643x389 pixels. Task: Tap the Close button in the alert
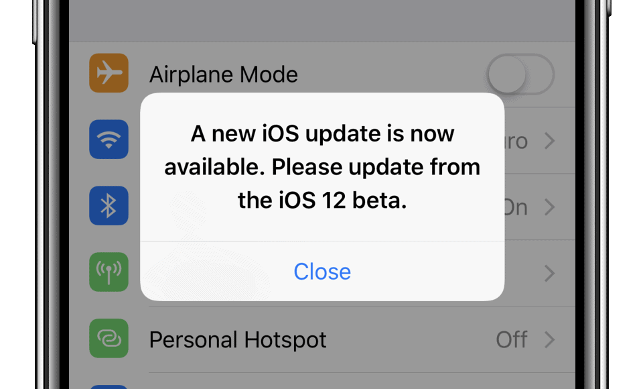click(322, 272)
